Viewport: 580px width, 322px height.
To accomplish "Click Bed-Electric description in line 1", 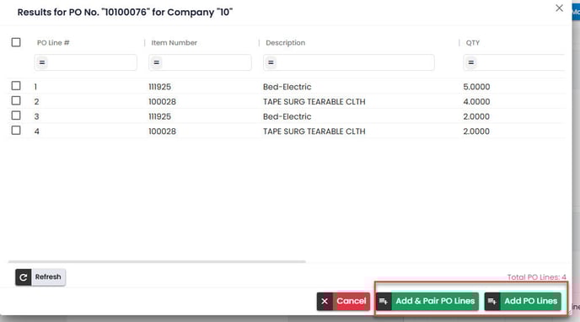I will [x=287, y=87].
